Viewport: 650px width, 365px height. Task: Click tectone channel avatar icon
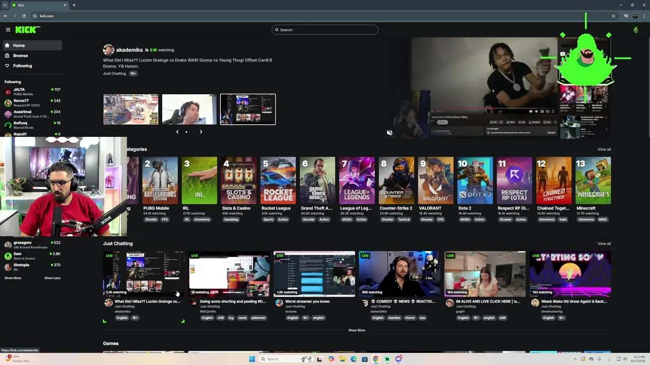point(279,303)
